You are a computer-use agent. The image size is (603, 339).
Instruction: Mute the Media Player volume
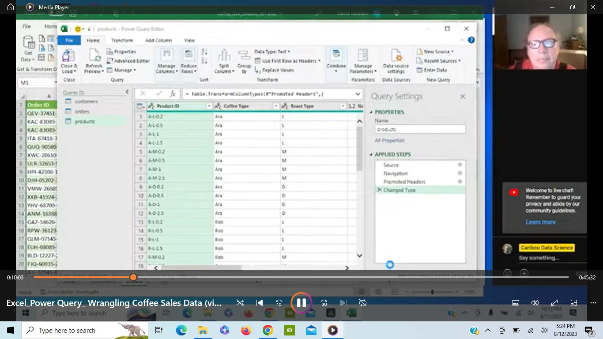tap(535, 303)
